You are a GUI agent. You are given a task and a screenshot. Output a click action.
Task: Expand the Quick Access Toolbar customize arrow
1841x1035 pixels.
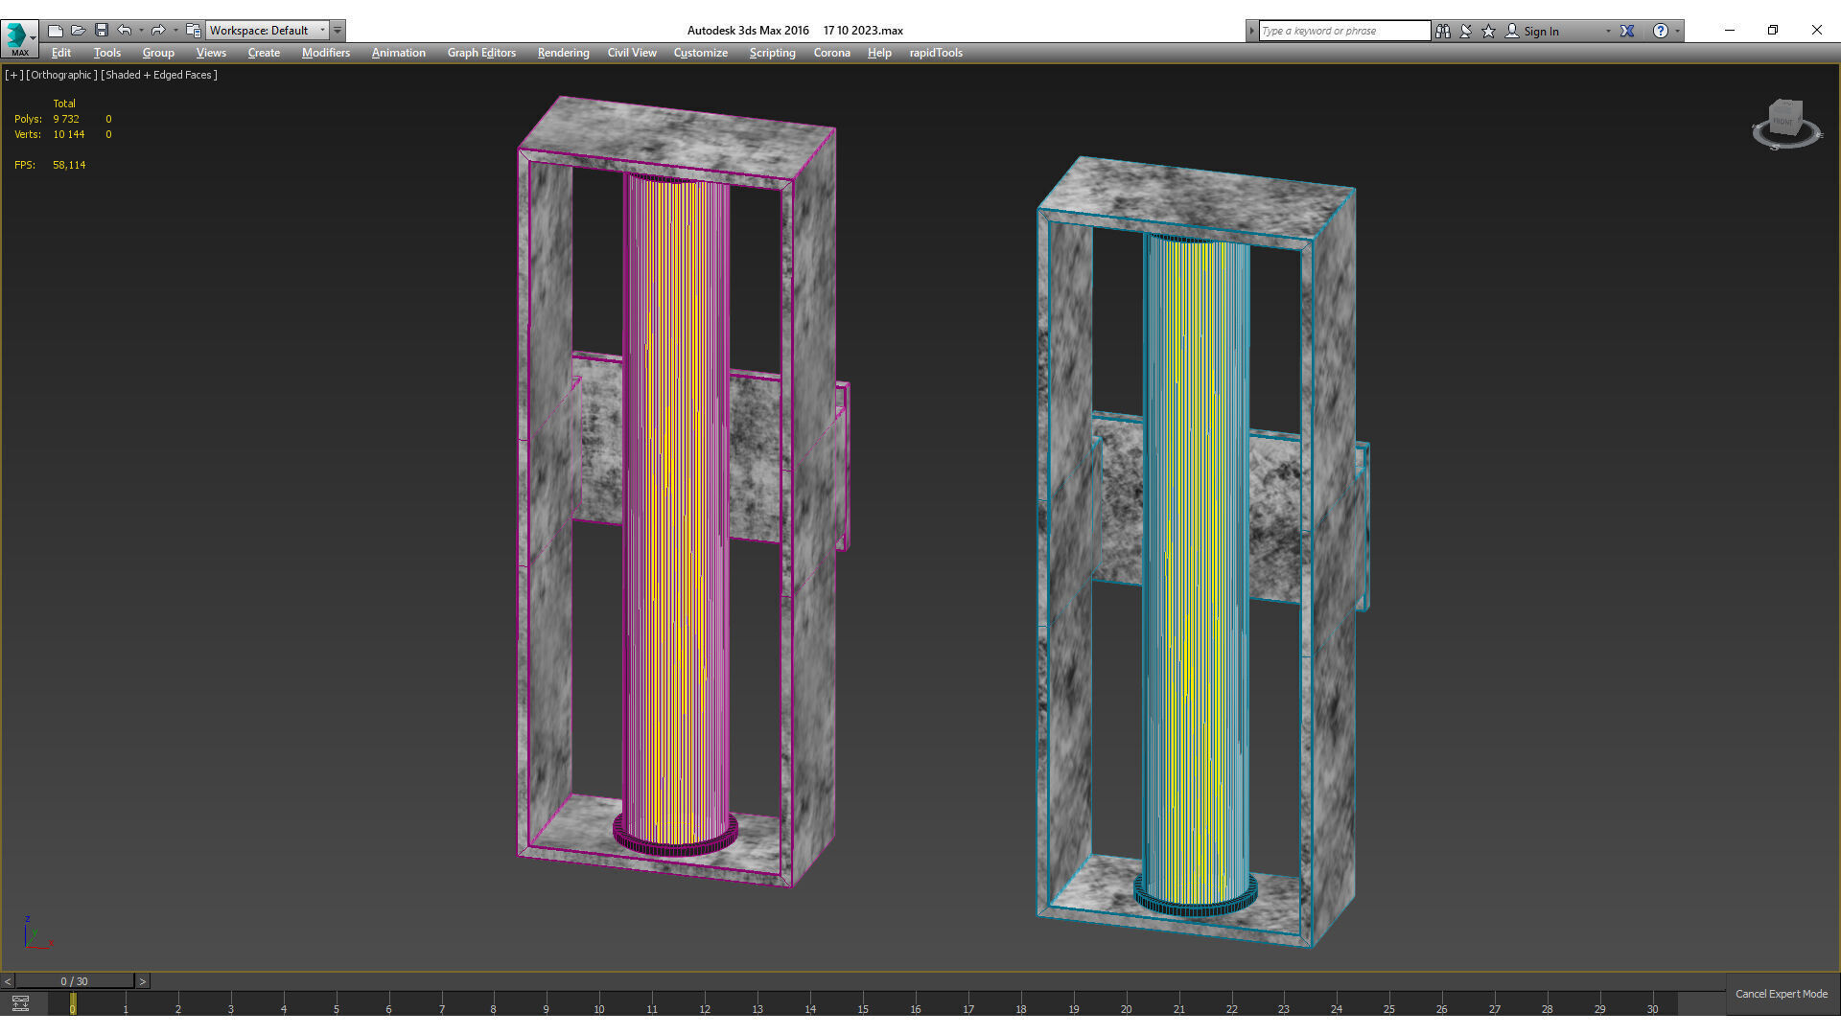[x=338, y=31]
